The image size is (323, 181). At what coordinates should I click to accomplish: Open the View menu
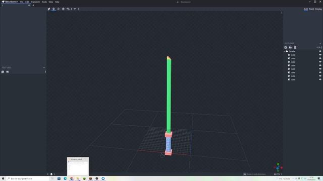coord(50,2)
